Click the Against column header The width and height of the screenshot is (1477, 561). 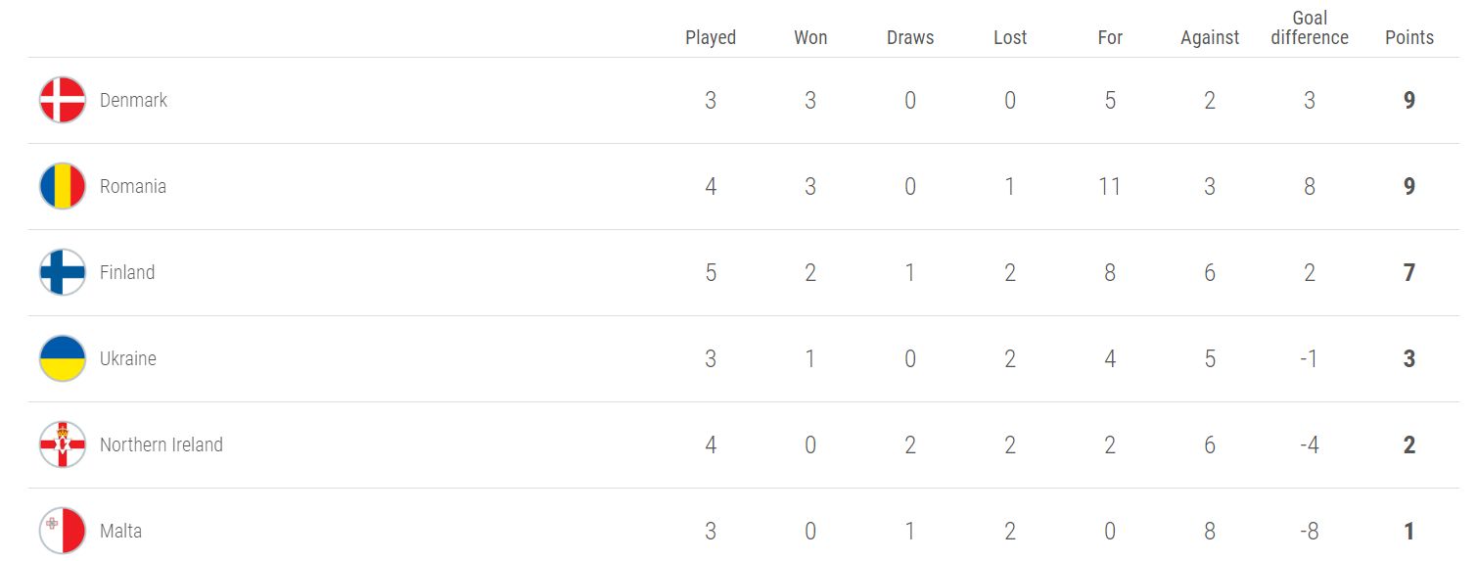1210,37
